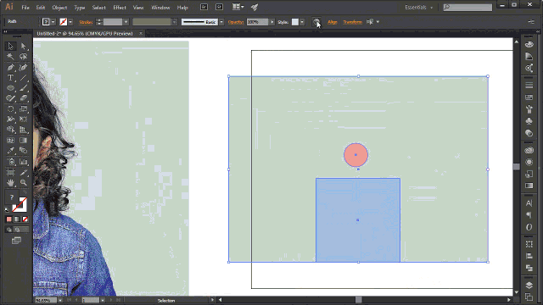Screen dimensions: 543x305
Task: Open the Stroke panel link
Action: [x=86, y=22]
